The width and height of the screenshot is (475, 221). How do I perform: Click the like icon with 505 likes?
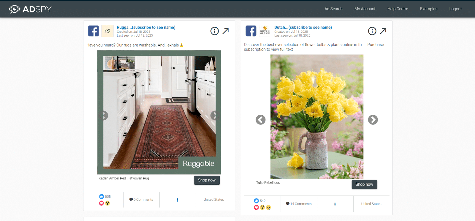102,196
